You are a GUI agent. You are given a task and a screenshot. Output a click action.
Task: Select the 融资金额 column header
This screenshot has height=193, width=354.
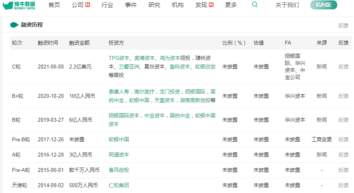tap(79, 43)
